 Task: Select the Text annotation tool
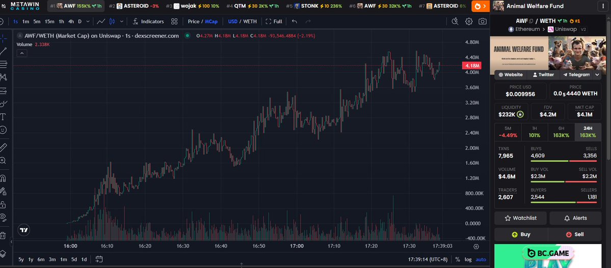(3, 116)
